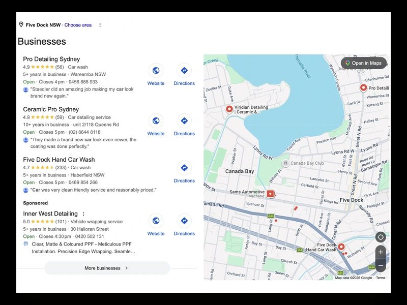The width and height of the screenshot is (407, 305).
Task: Click the (56) review count
Action: 60,67
